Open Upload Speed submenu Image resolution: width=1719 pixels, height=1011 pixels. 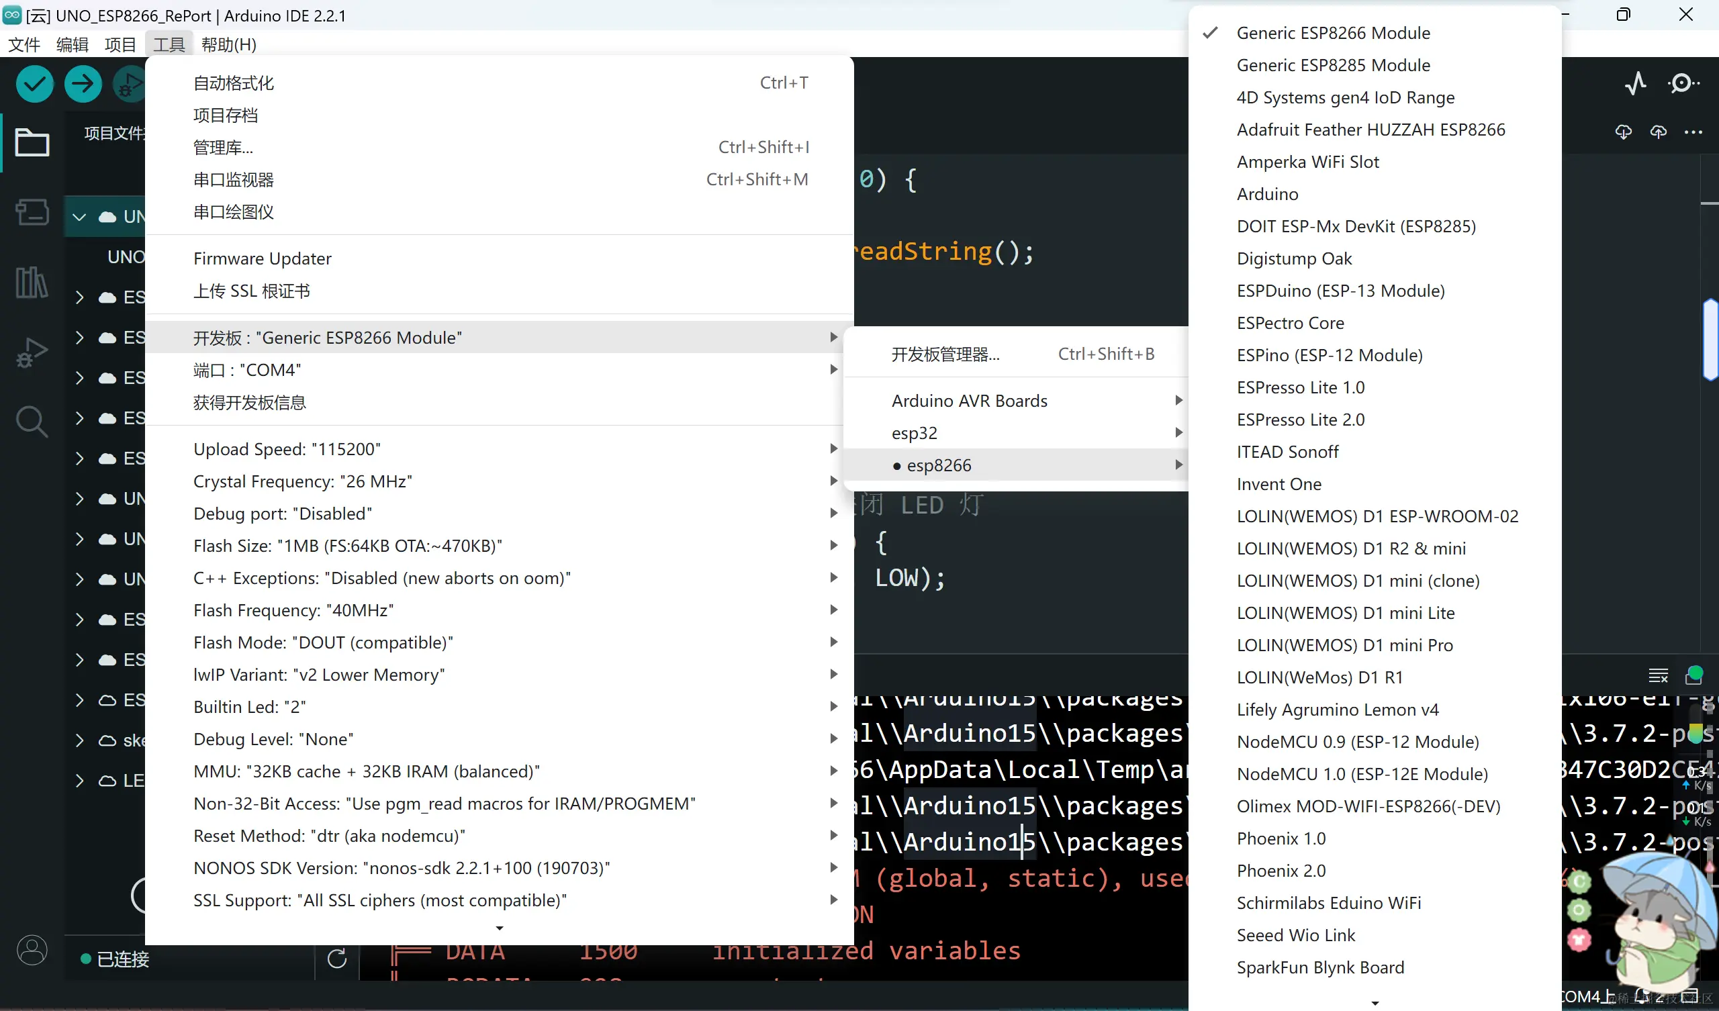500,449
